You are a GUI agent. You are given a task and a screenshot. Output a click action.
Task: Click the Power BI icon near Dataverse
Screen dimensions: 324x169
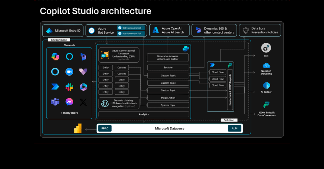pos(78,129)
